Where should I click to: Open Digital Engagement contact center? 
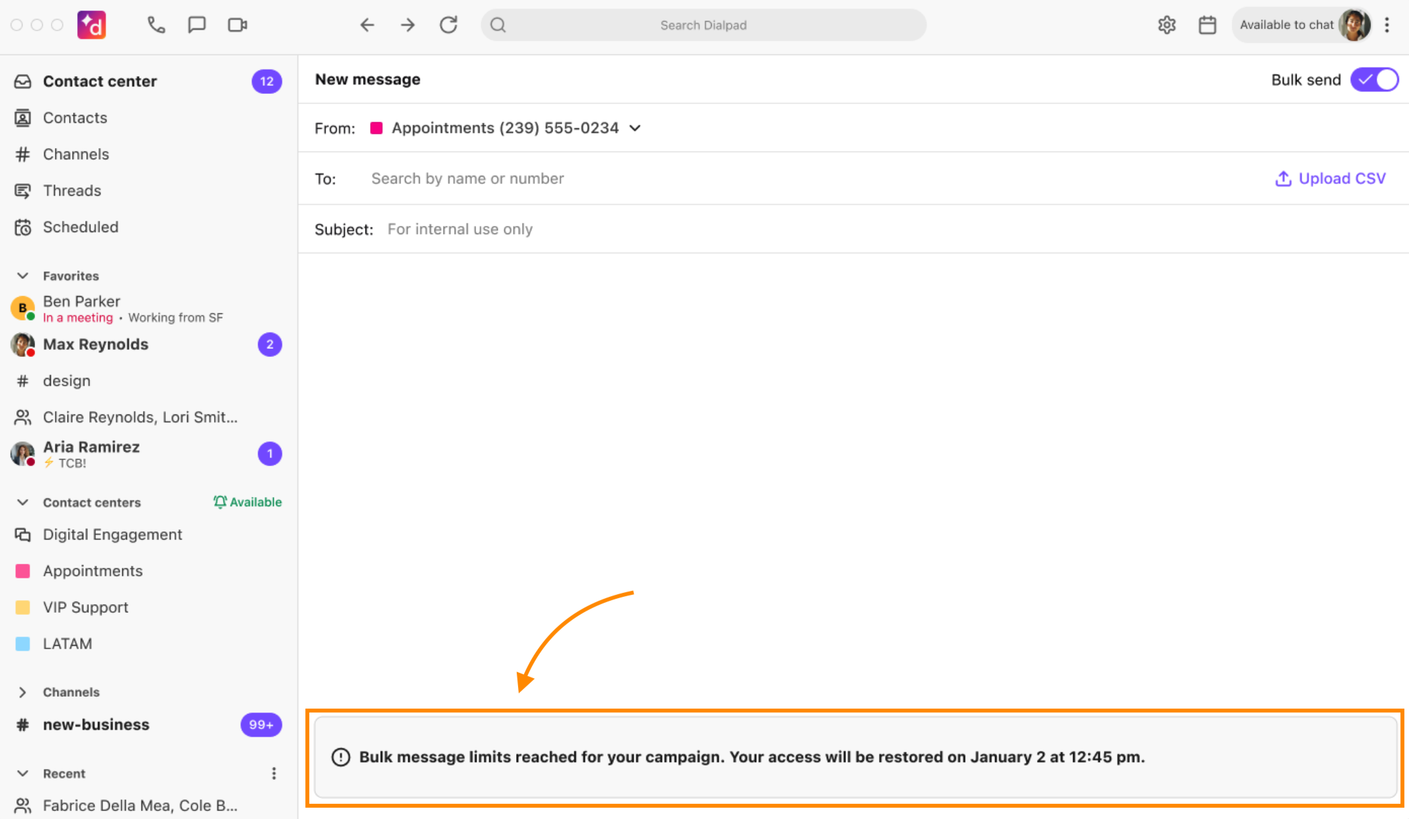149,534
